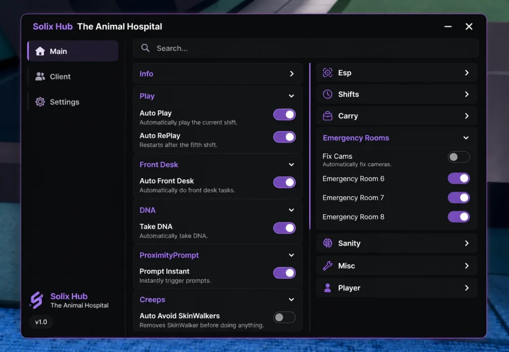Click 'Restarts after the fifth shift.' text

pos(178,145)
